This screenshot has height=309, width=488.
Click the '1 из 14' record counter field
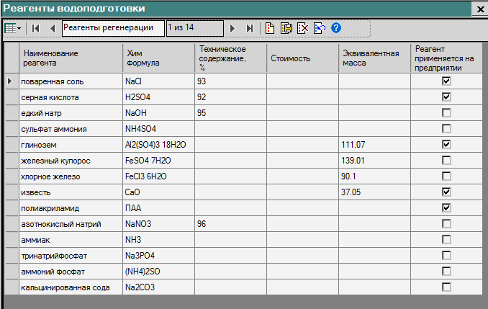pyautogui.click(x=194, y=28)
